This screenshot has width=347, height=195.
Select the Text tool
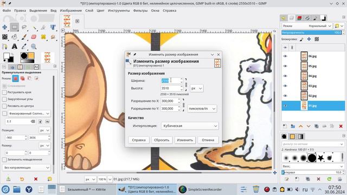tap(15, 46)
